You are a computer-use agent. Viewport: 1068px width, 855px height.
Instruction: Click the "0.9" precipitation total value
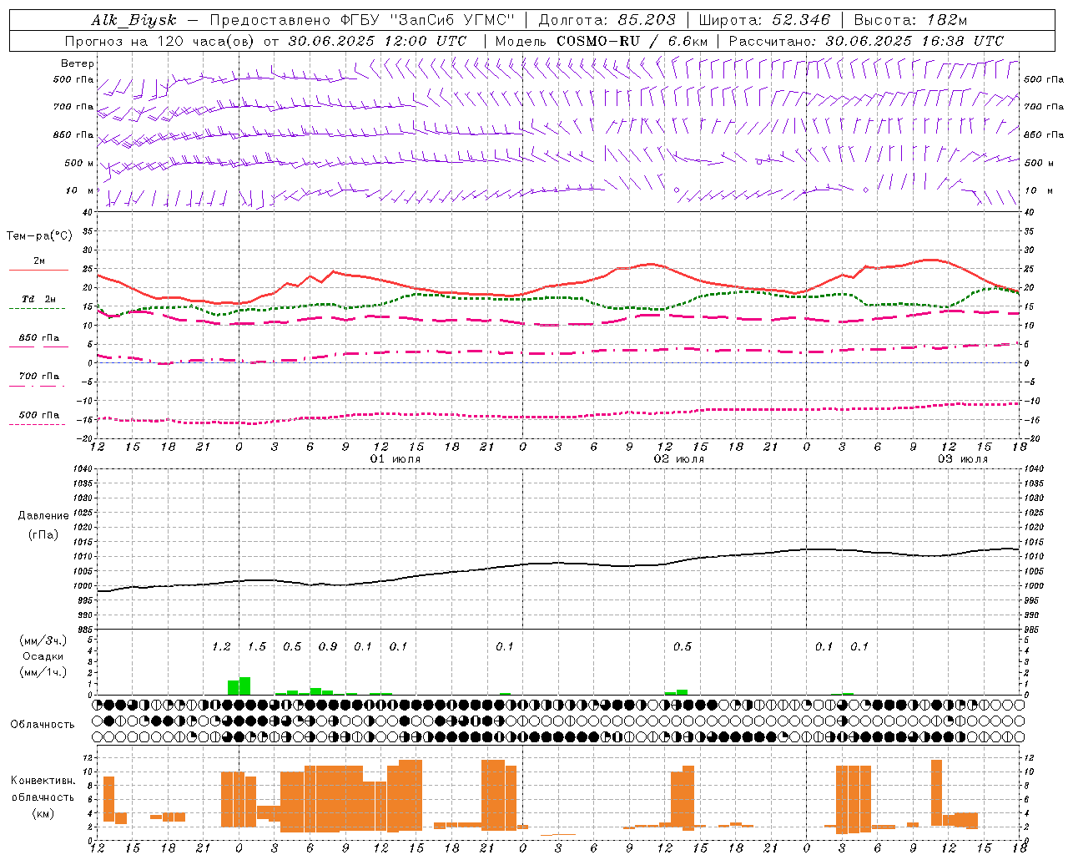click(328, 647)
